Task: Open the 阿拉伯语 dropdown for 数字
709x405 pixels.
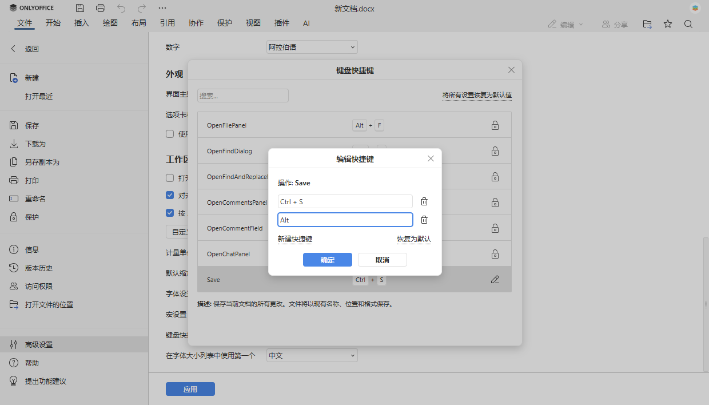Action: coord(312,46)
